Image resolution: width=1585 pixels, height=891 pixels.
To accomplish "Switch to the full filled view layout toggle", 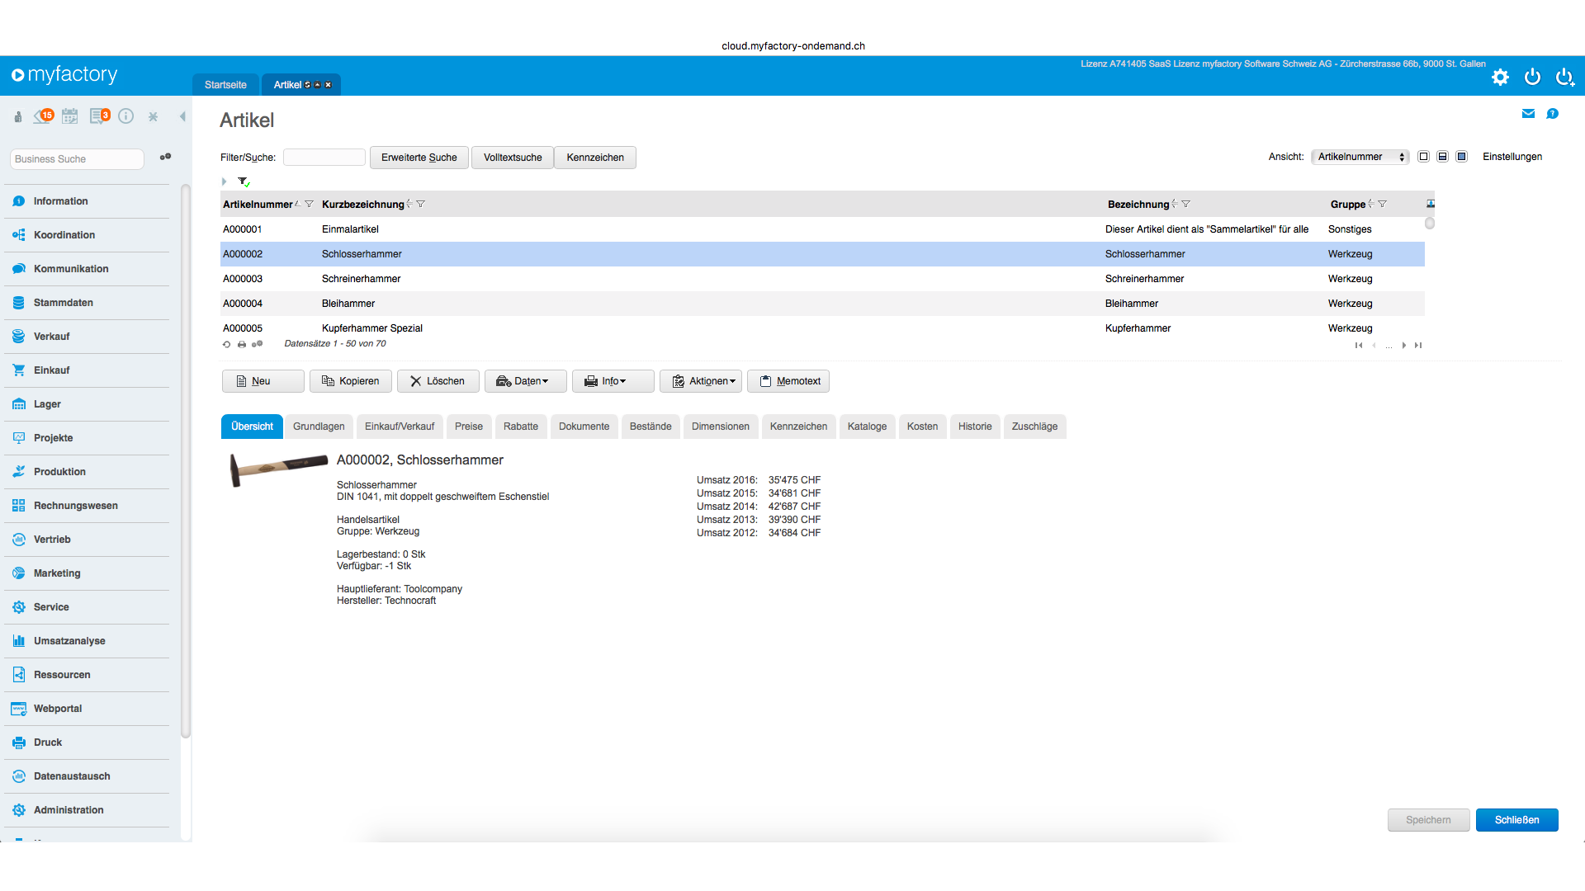I will point(1461,157).
